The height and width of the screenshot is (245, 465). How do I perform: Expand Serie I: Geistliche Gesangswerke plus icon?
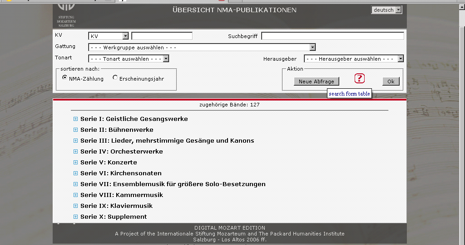(76, 119)
